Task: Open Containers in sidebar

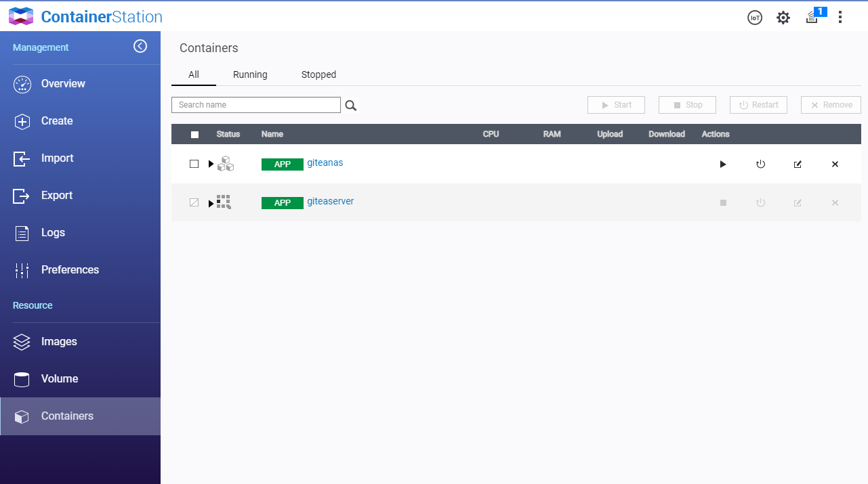Action: pyautogui.click(x=80, y=416)
